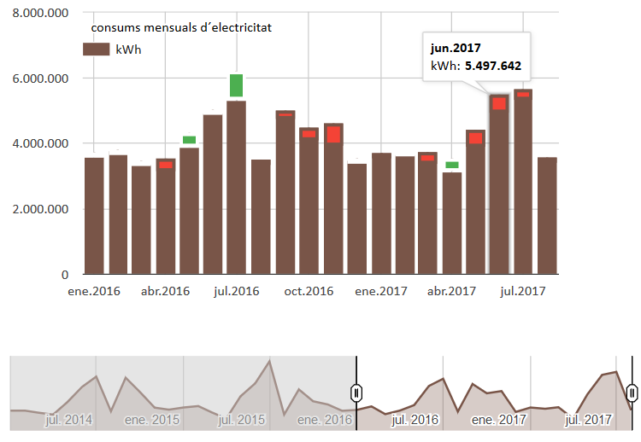
Task: Click 'jul. 2017' label in range navigator
Action: pyautogui.click(x=588, y=420)
